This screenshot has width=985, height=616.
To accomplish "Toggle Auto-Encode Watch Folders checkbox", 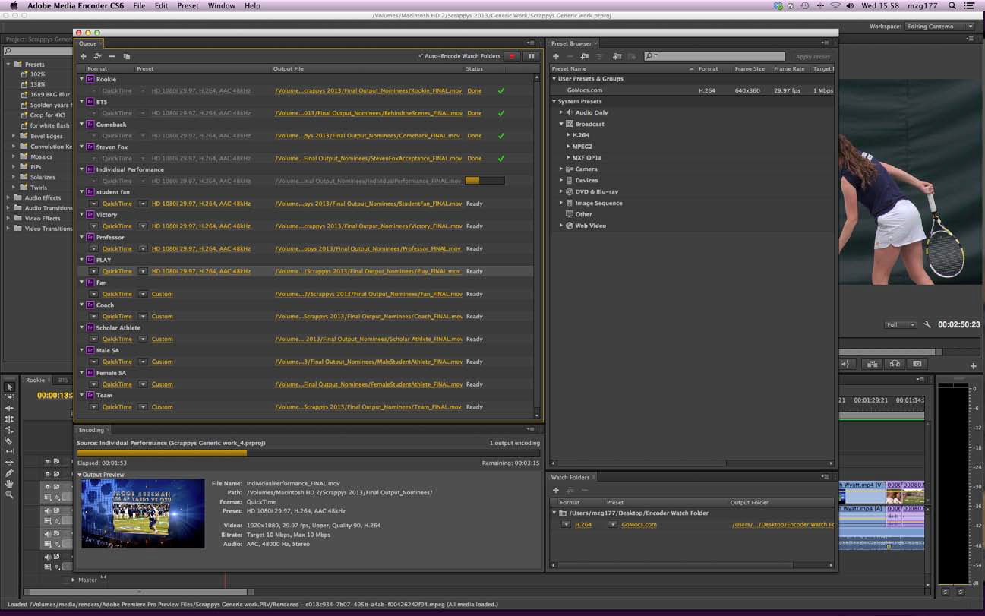I will (421, 56).
